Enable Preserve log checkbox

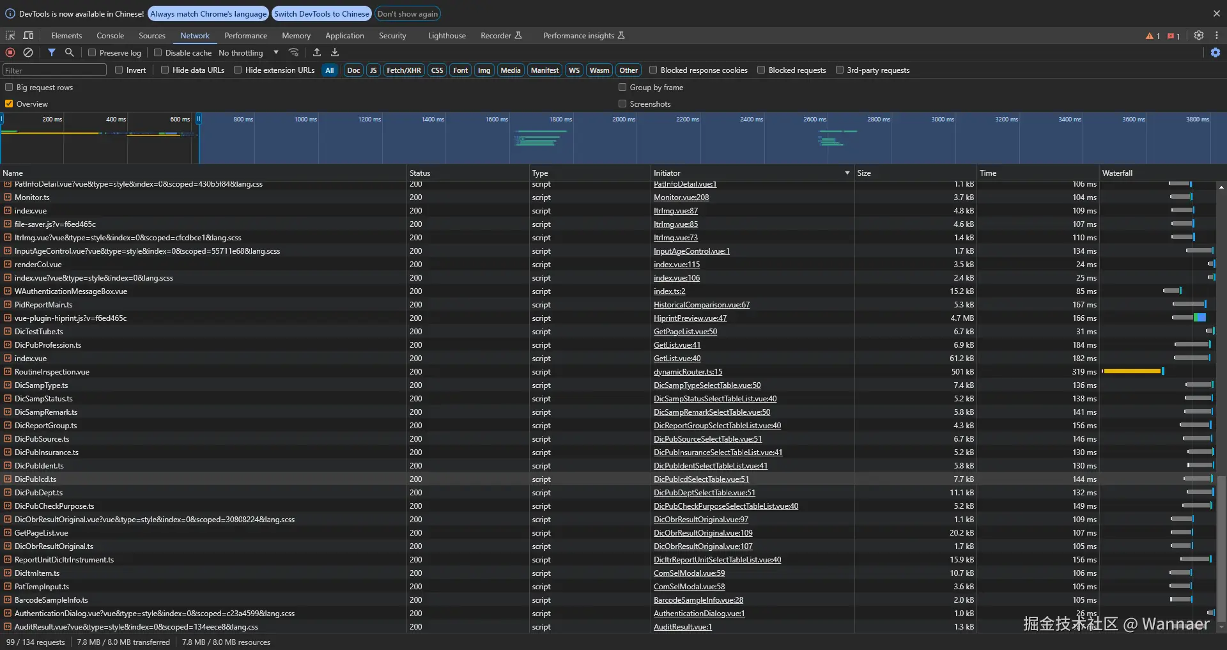click(92, 52)
